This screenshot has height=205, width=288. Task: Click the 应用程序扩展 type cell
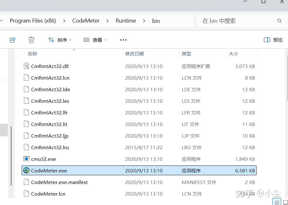(x=196, y=66)
